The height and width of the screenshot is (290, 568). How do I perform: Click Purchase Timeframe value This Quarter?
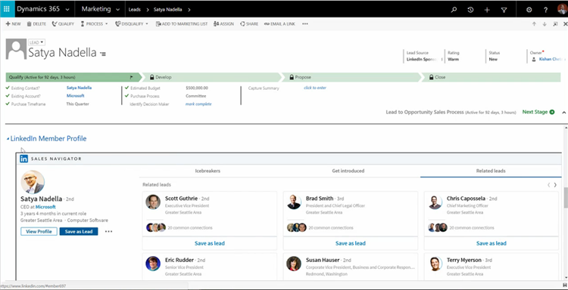point(77,104)
